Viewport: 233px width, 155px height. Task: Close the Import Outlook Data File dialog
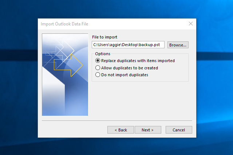[x=191, y=24]
